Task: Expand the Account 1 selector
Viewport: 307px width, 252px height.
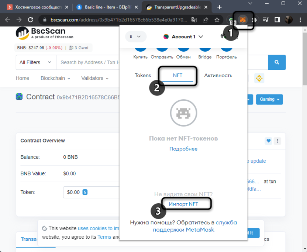Action: tap(183, 37)
